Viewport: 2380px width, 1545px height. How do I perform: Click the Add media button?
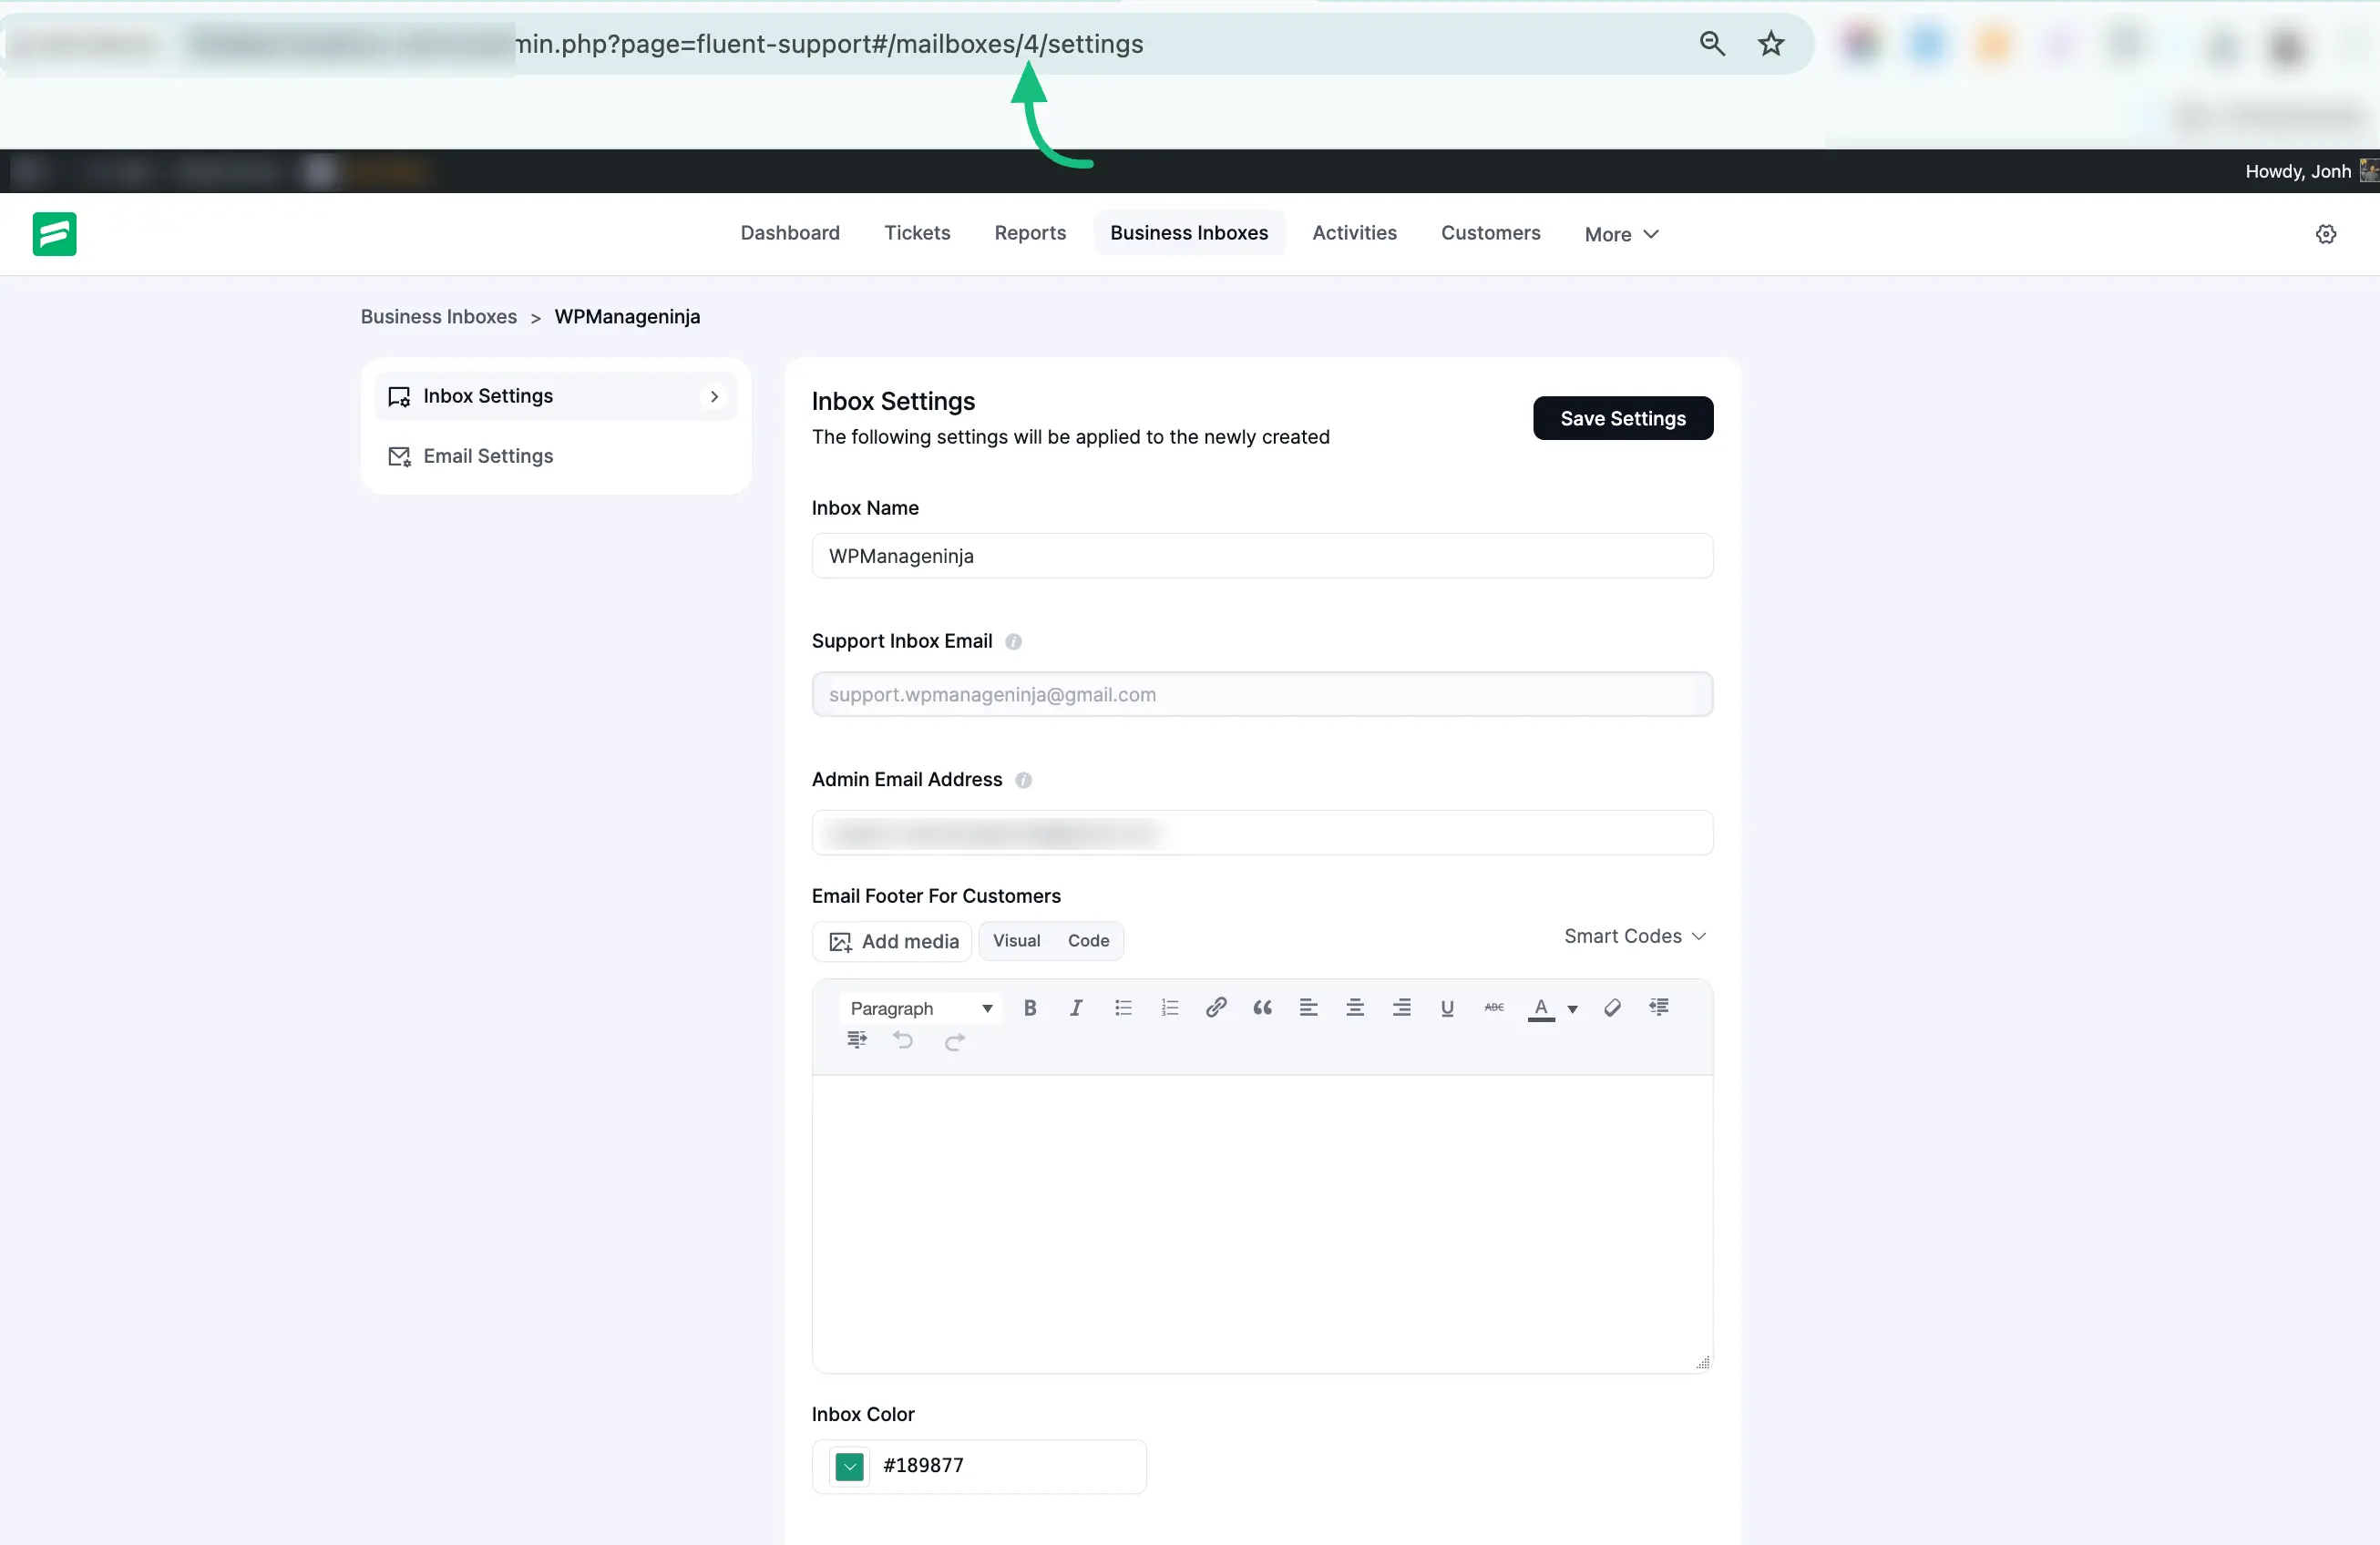pos(893,941)
